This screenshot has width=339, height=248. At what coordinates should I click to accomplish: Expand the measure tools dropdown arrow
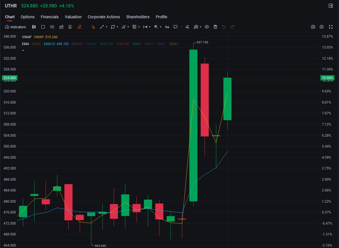[150, 27]
